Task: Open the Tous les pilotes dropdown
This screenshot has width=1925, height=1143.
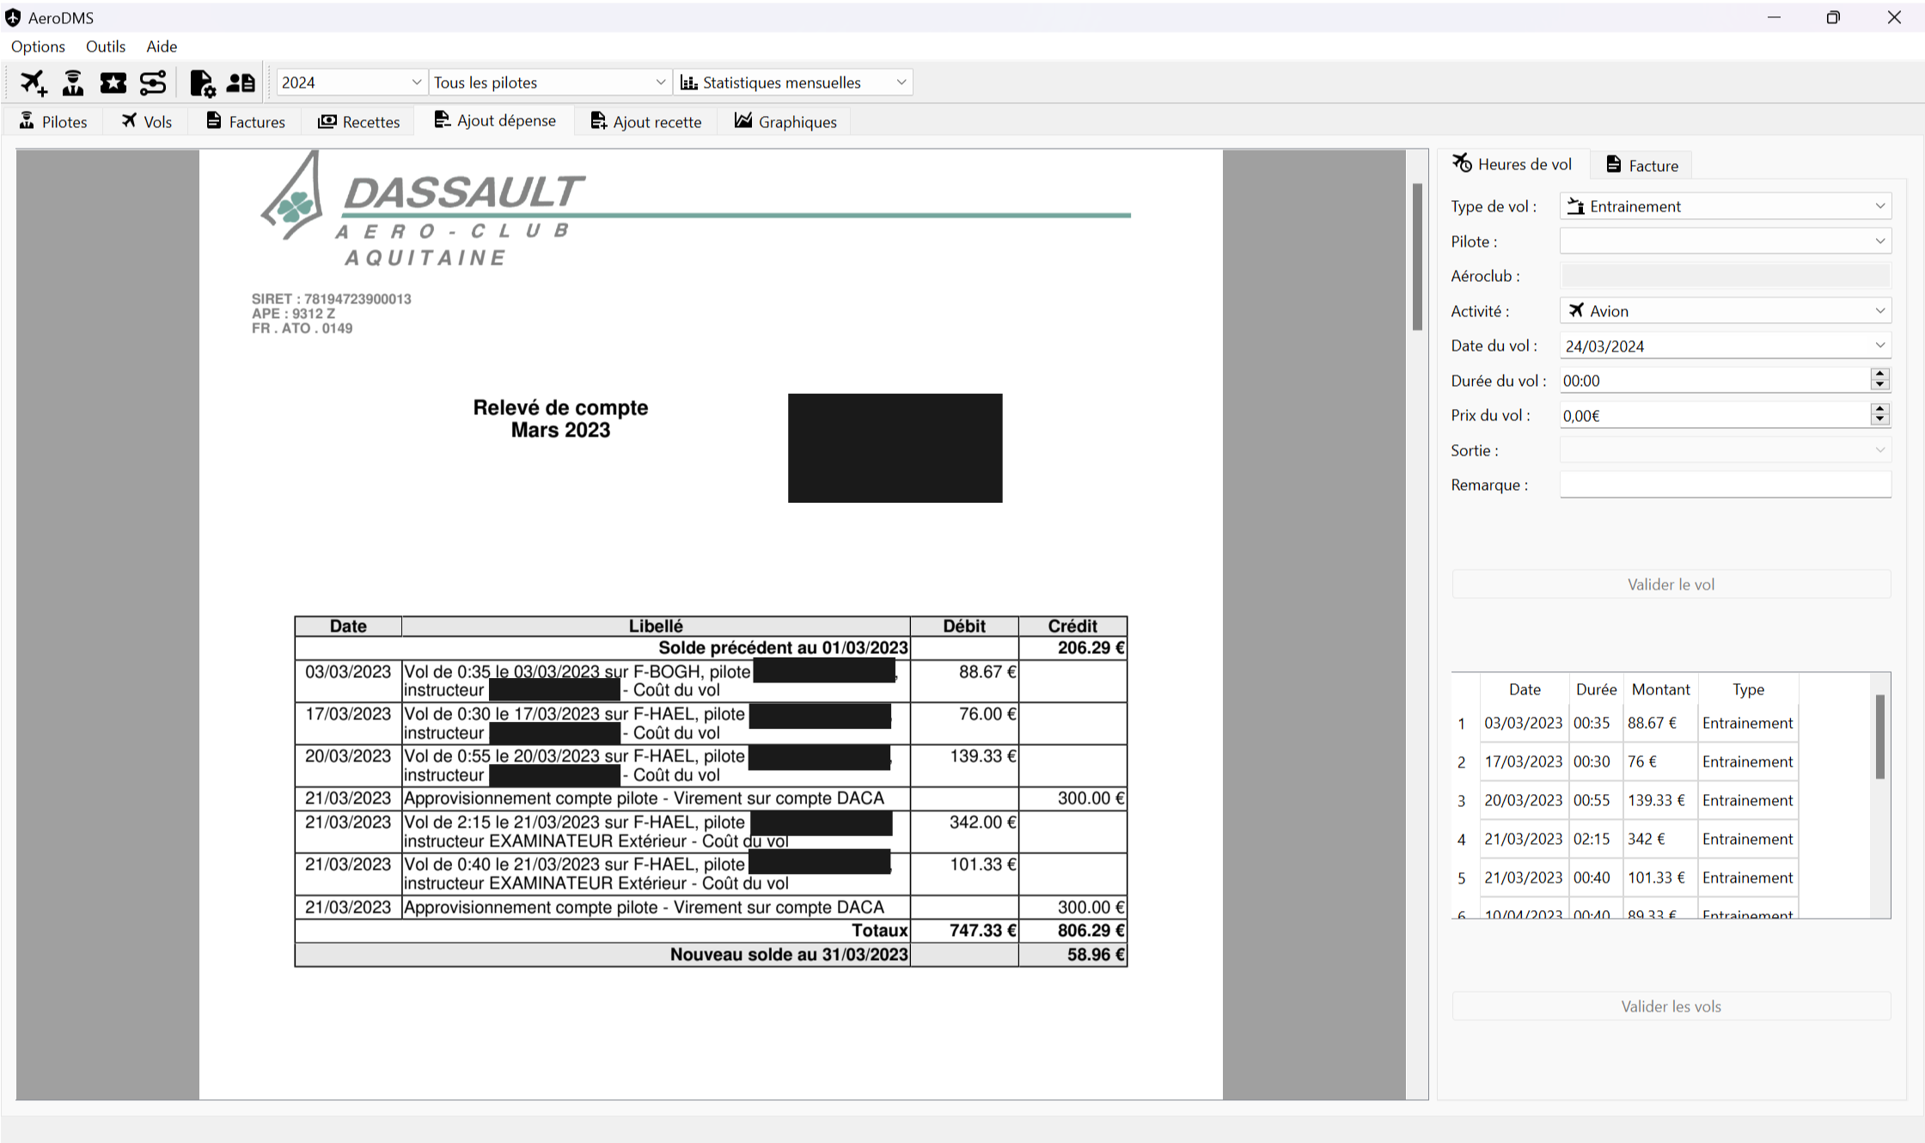Action: (x=549, y=83)
